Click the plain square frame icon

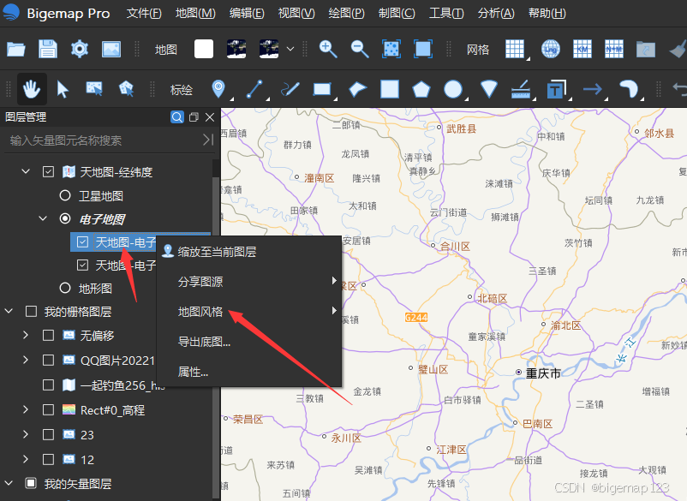pyautogui.click(x=423, y=49)
